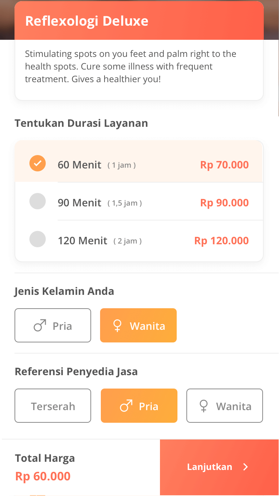Screen dimensions: 279x496
Task: Click the male symbol in gender Pria
Action: coord(40,326)
